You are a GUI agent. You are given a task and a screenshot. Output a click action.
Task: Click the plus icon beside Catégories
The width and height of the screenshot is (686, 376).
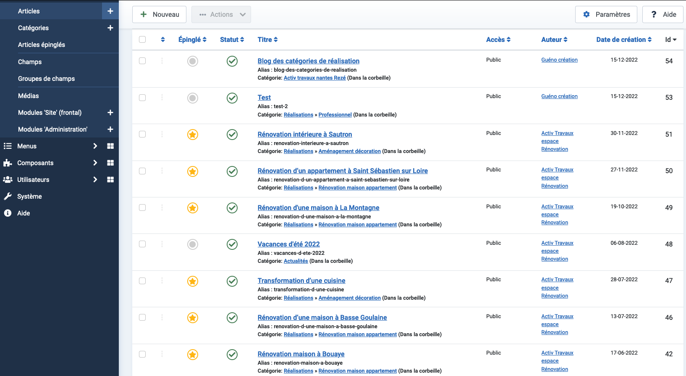click(x=110, y=28)
